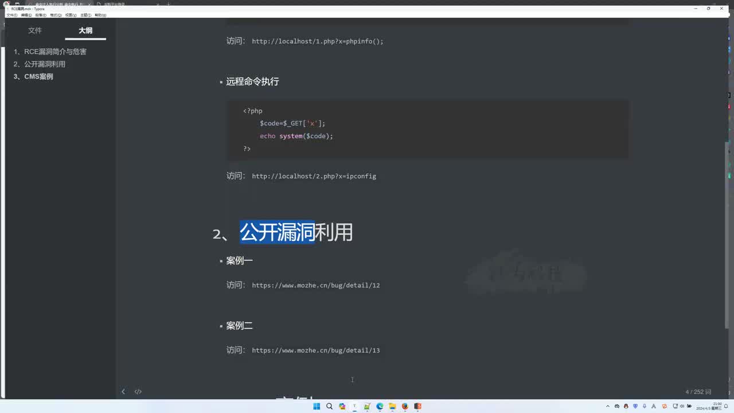
Task: Minimize the Typora window
Action: [696, 8]
